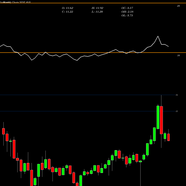Screen dimensions: 186x186
Task: Click the last red candle on the chart
Action: coord(169,137)
